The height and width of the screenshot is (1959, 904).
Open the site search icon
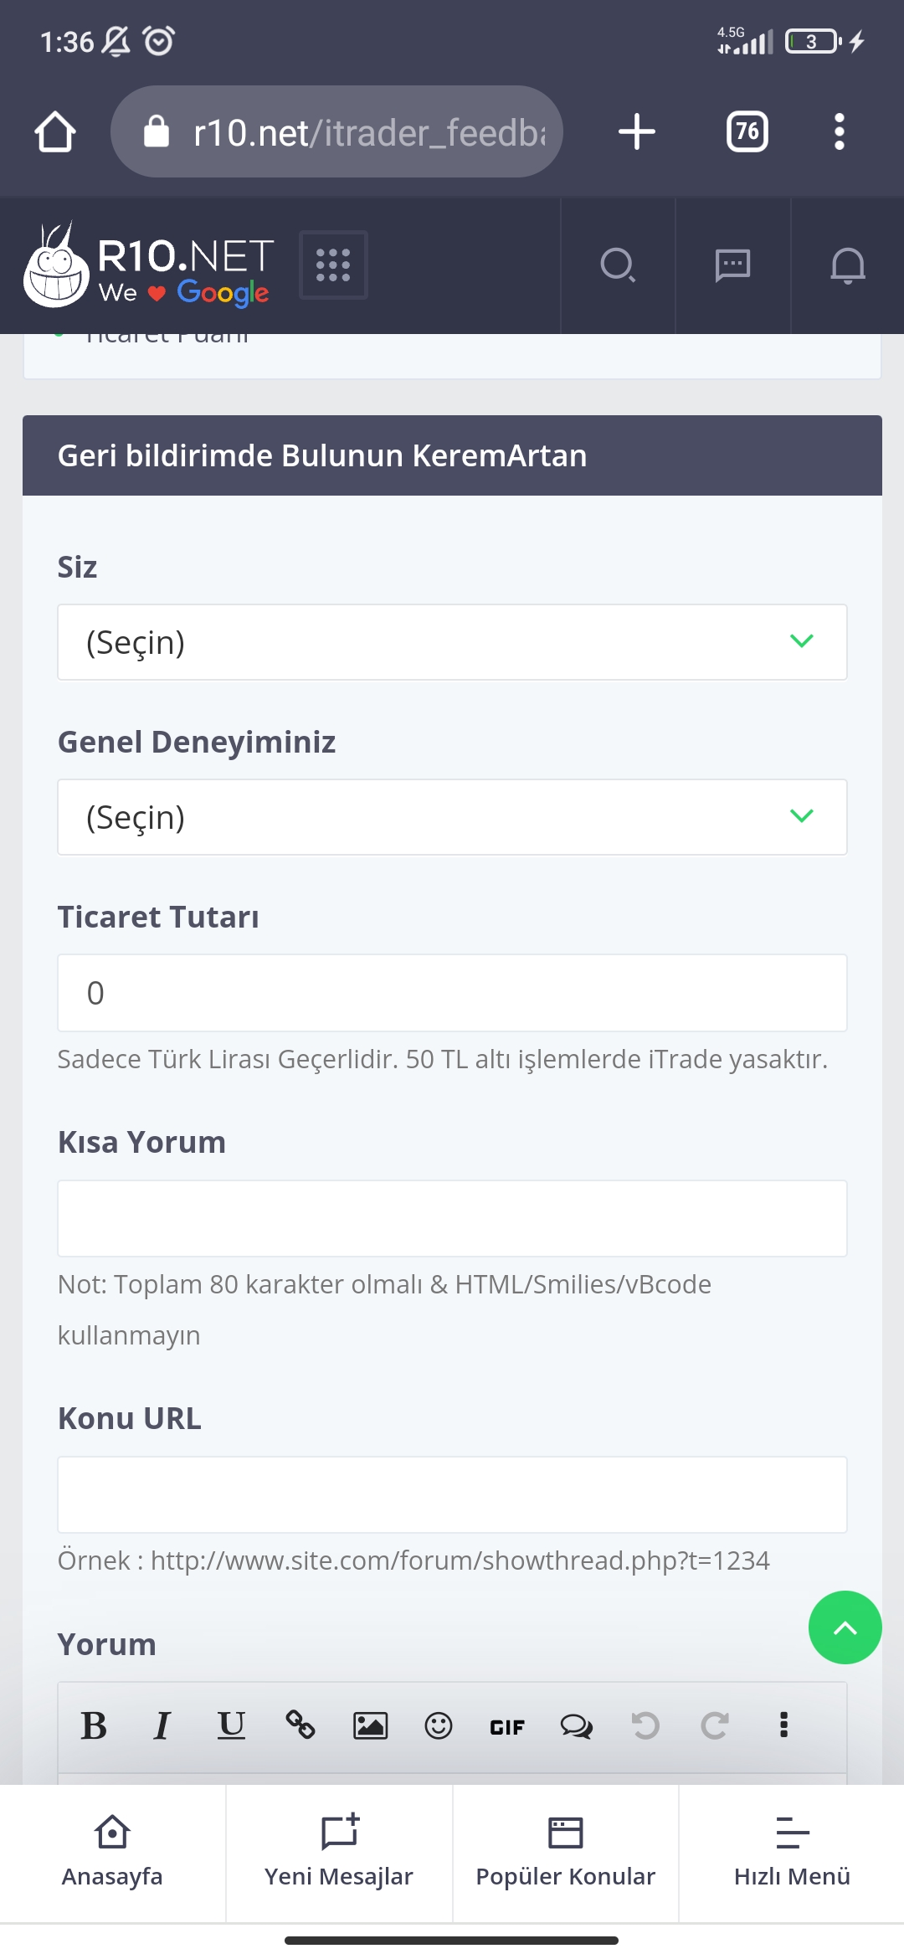[x=618, y=265]
